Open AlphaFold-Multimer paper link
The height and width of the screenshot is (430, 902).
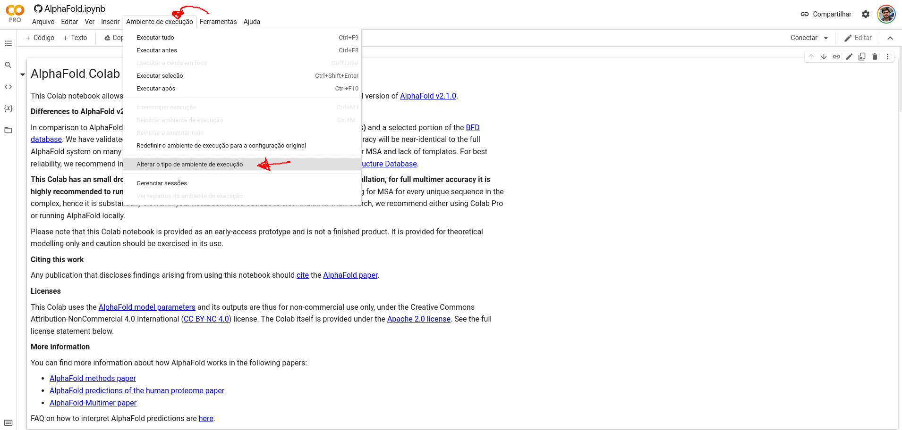tap(93, 403)
